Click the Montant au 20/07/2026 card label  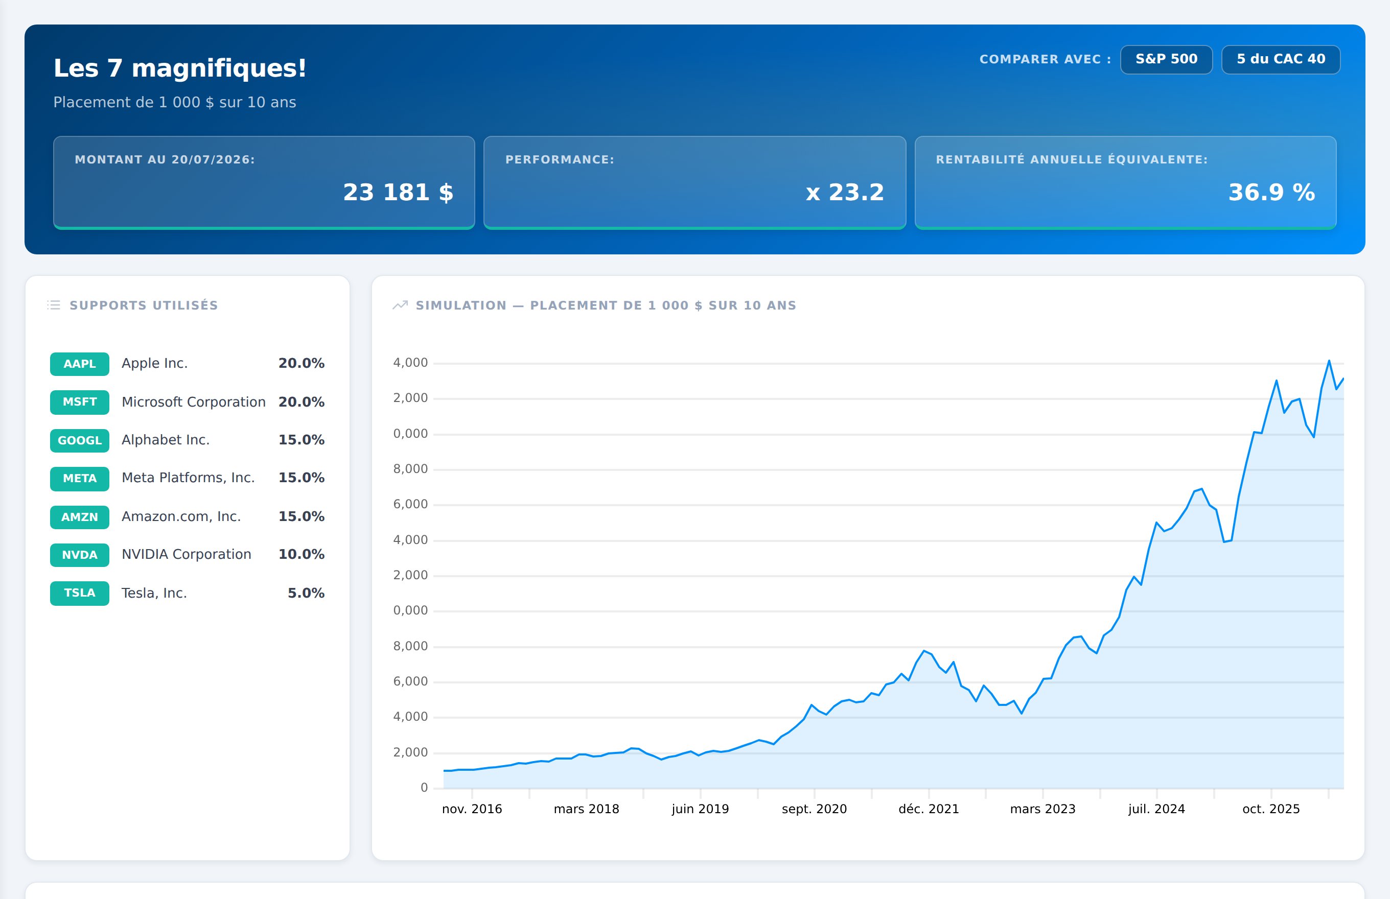tap(165, 159)
